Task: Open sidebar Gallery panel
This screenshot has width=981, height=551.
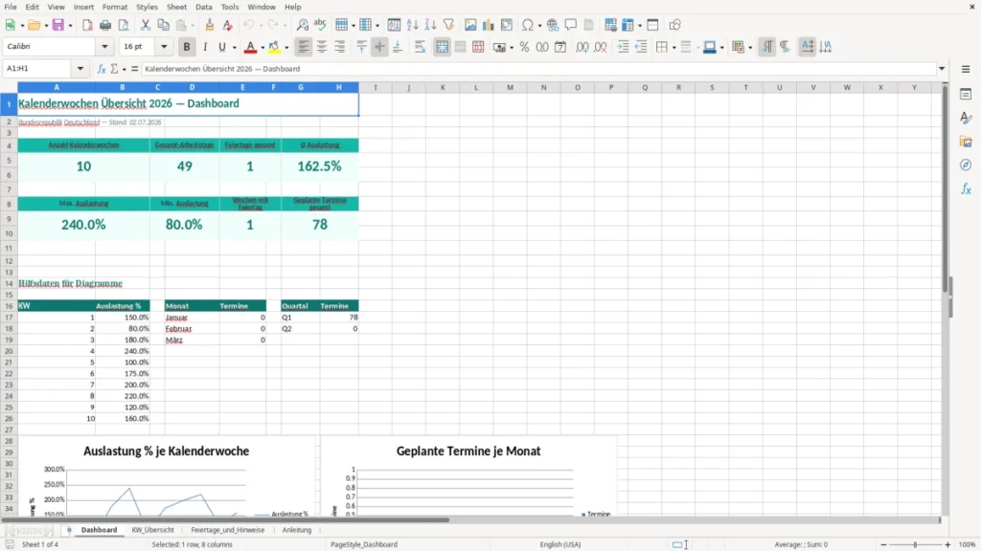Action: [x=966, y=142]
